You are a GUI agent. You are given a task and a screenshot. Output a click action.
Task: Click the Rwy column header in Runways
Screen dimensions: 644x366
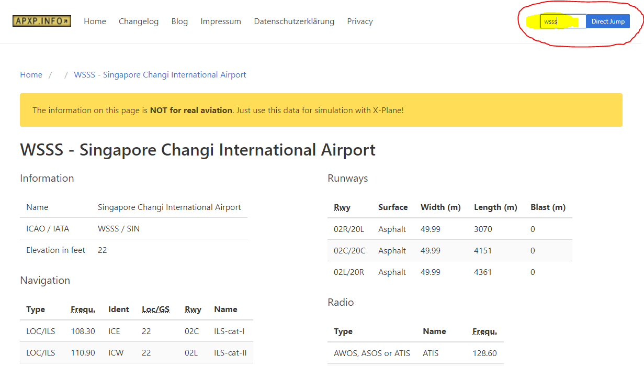coord(342,207)
